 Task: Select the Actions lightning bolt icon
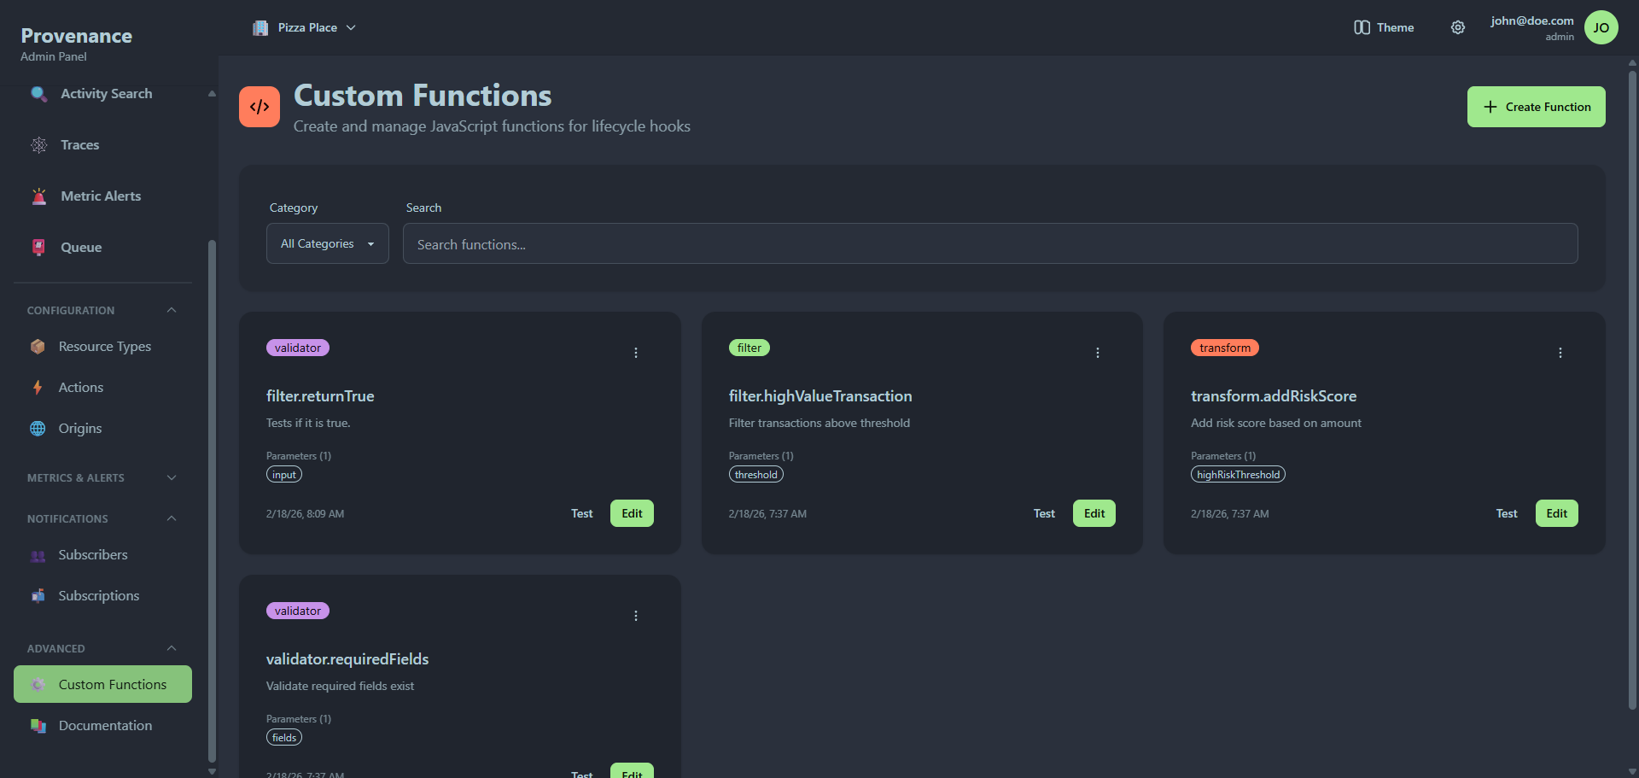[x=38, y=387]
